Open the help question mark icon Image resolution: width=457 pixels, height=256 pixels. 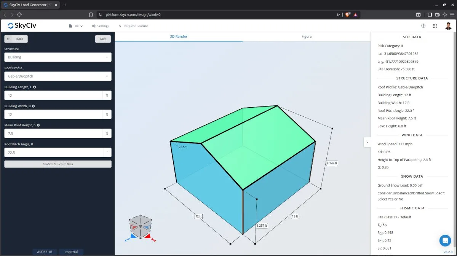coord(423,26)
